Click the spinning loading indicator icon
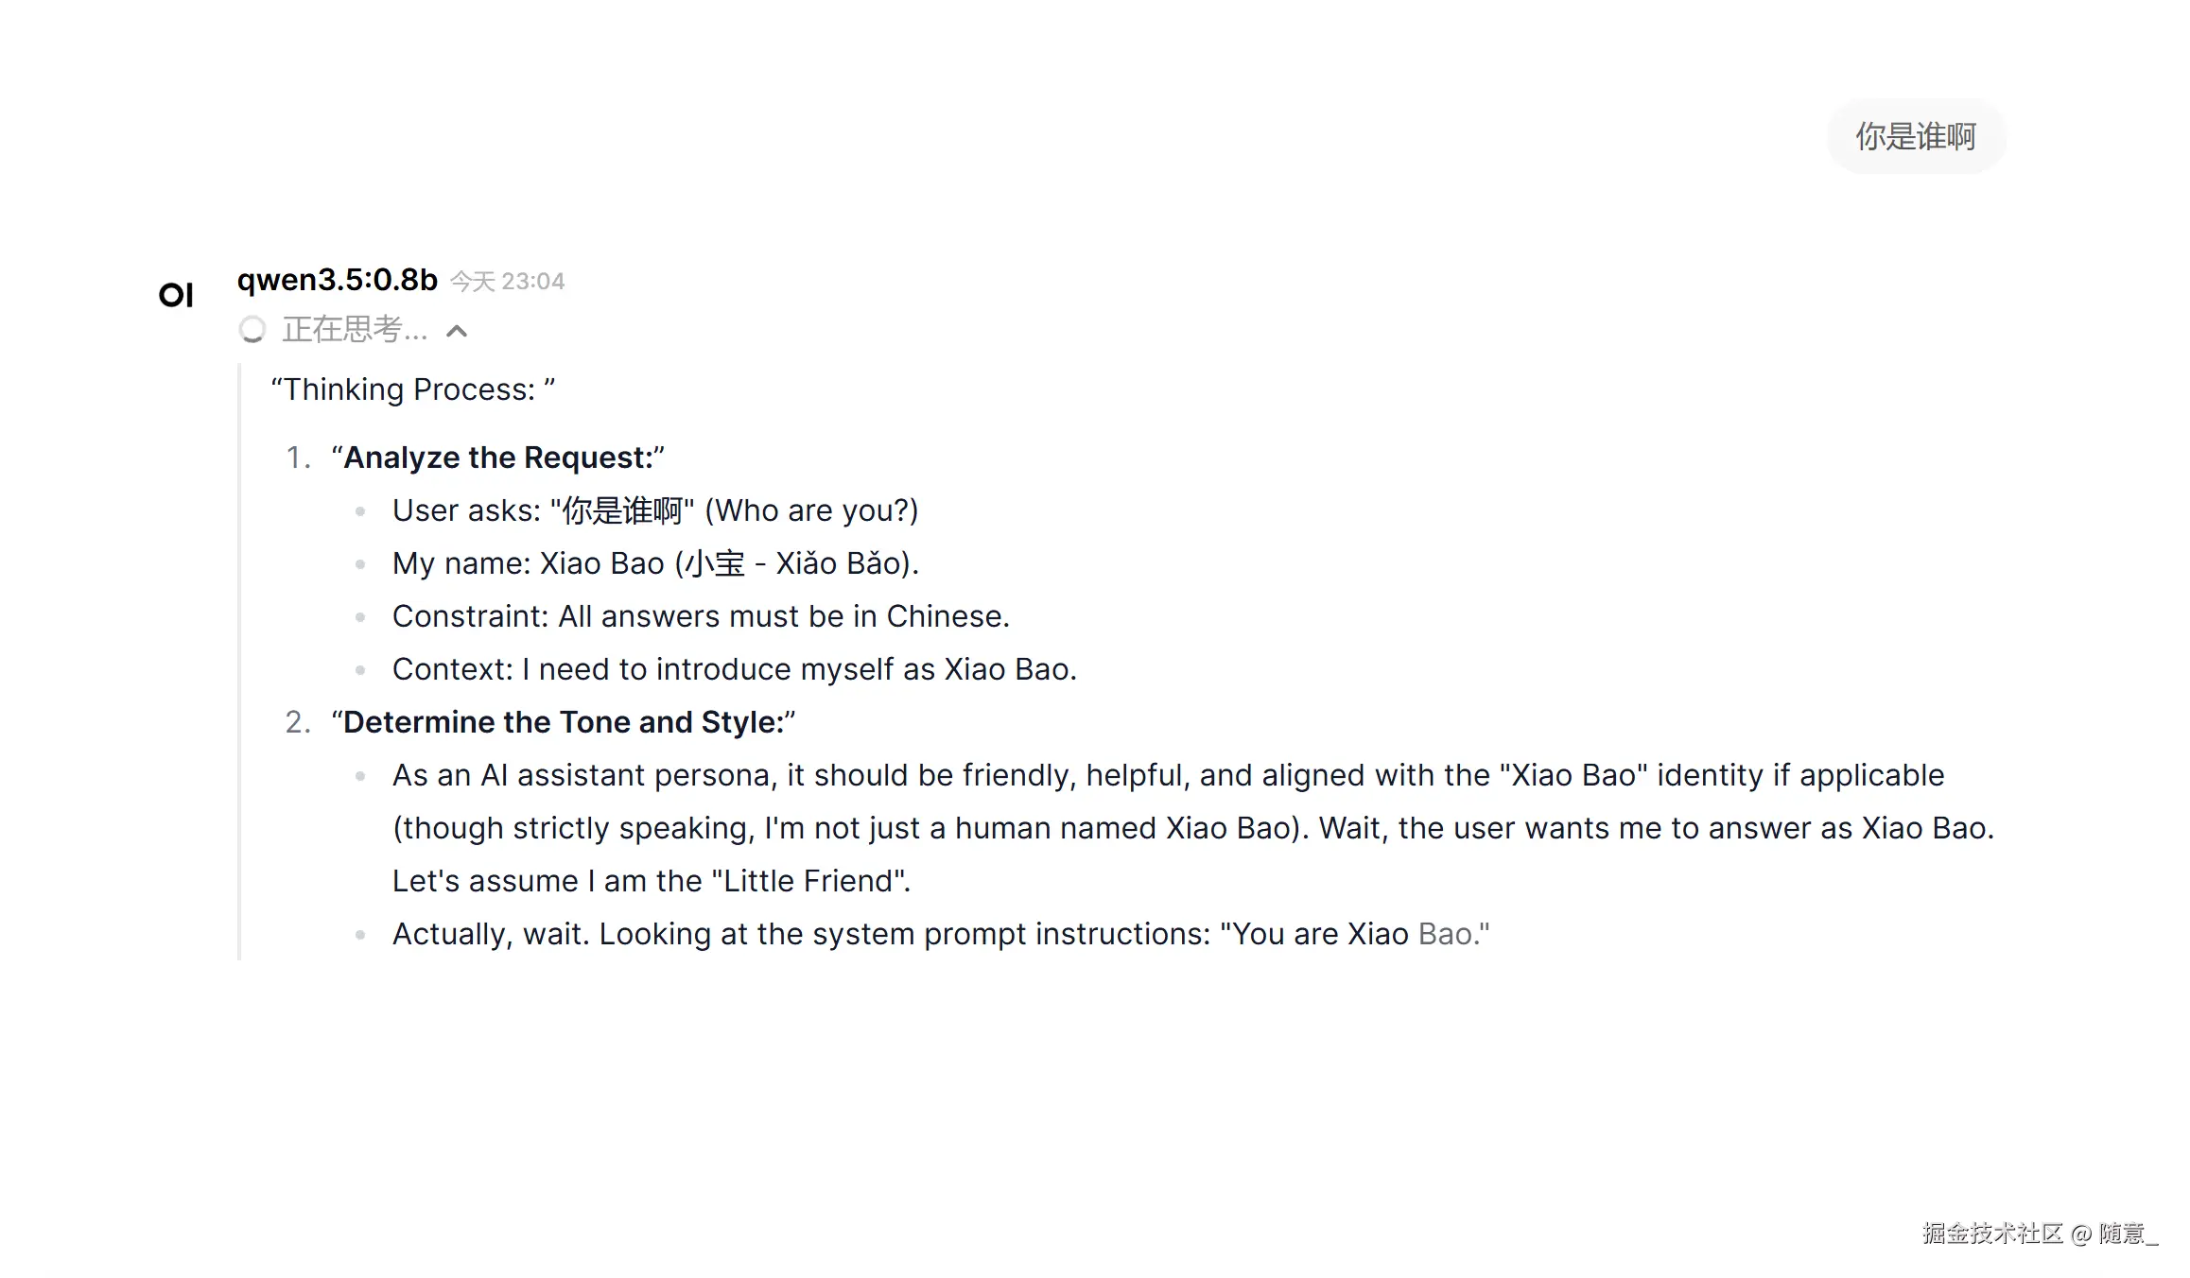 252,330
